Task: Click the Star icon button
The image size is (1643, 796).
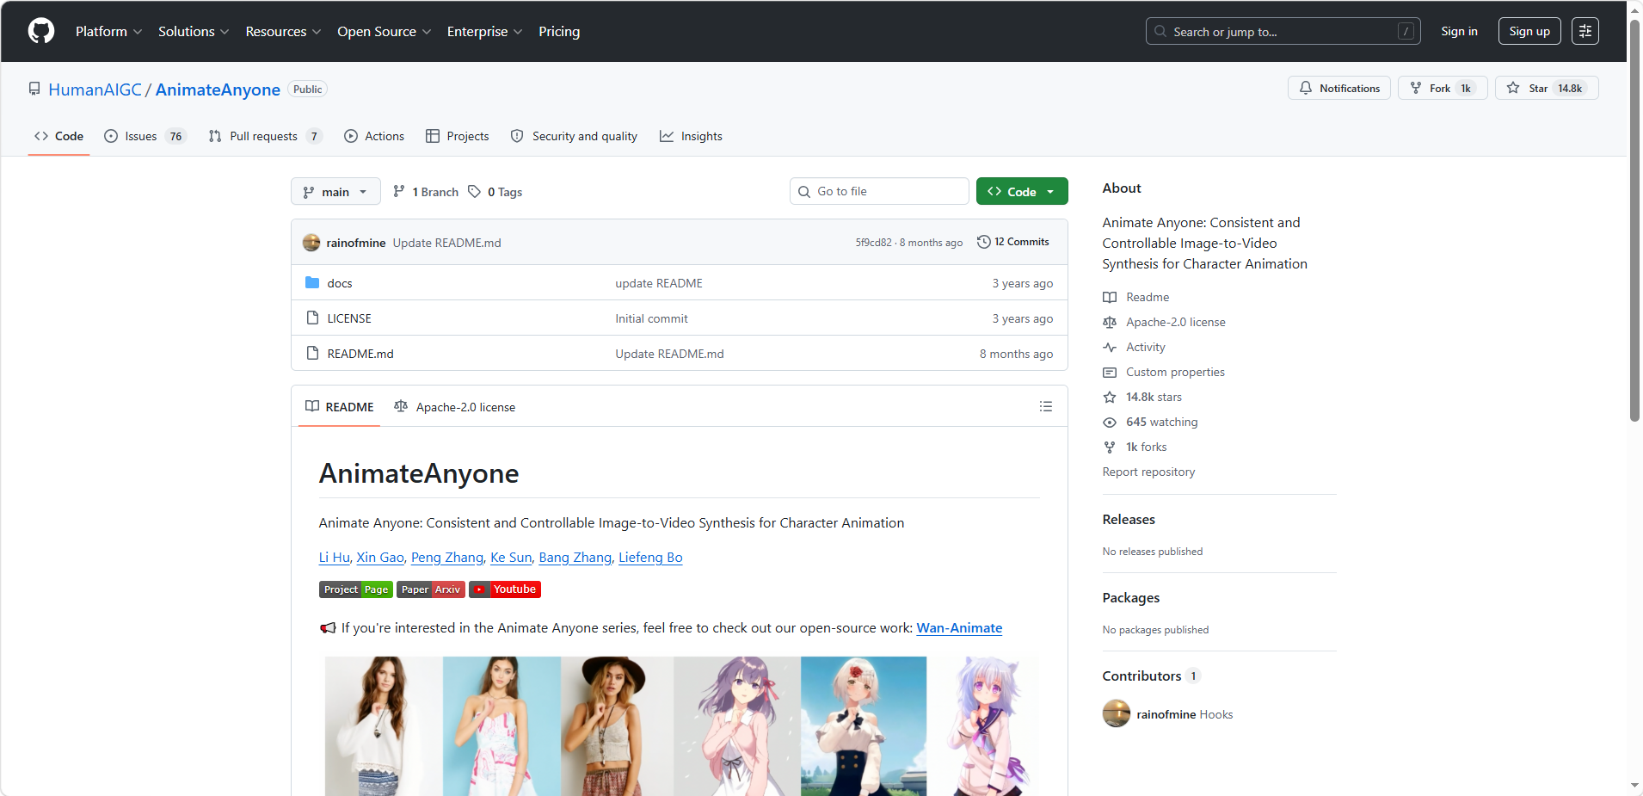Action: (1513, 89)
